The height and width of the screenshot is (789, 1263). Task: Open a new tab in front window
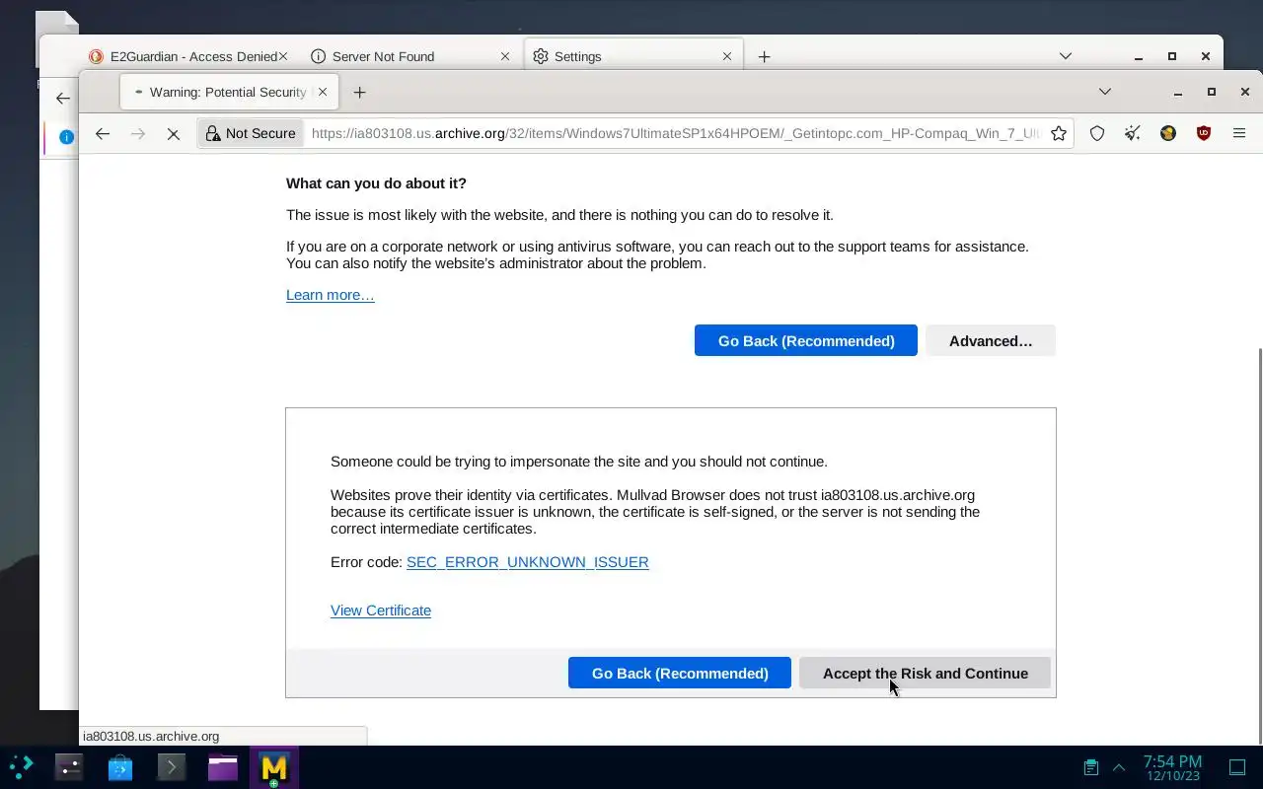(359, 92)
